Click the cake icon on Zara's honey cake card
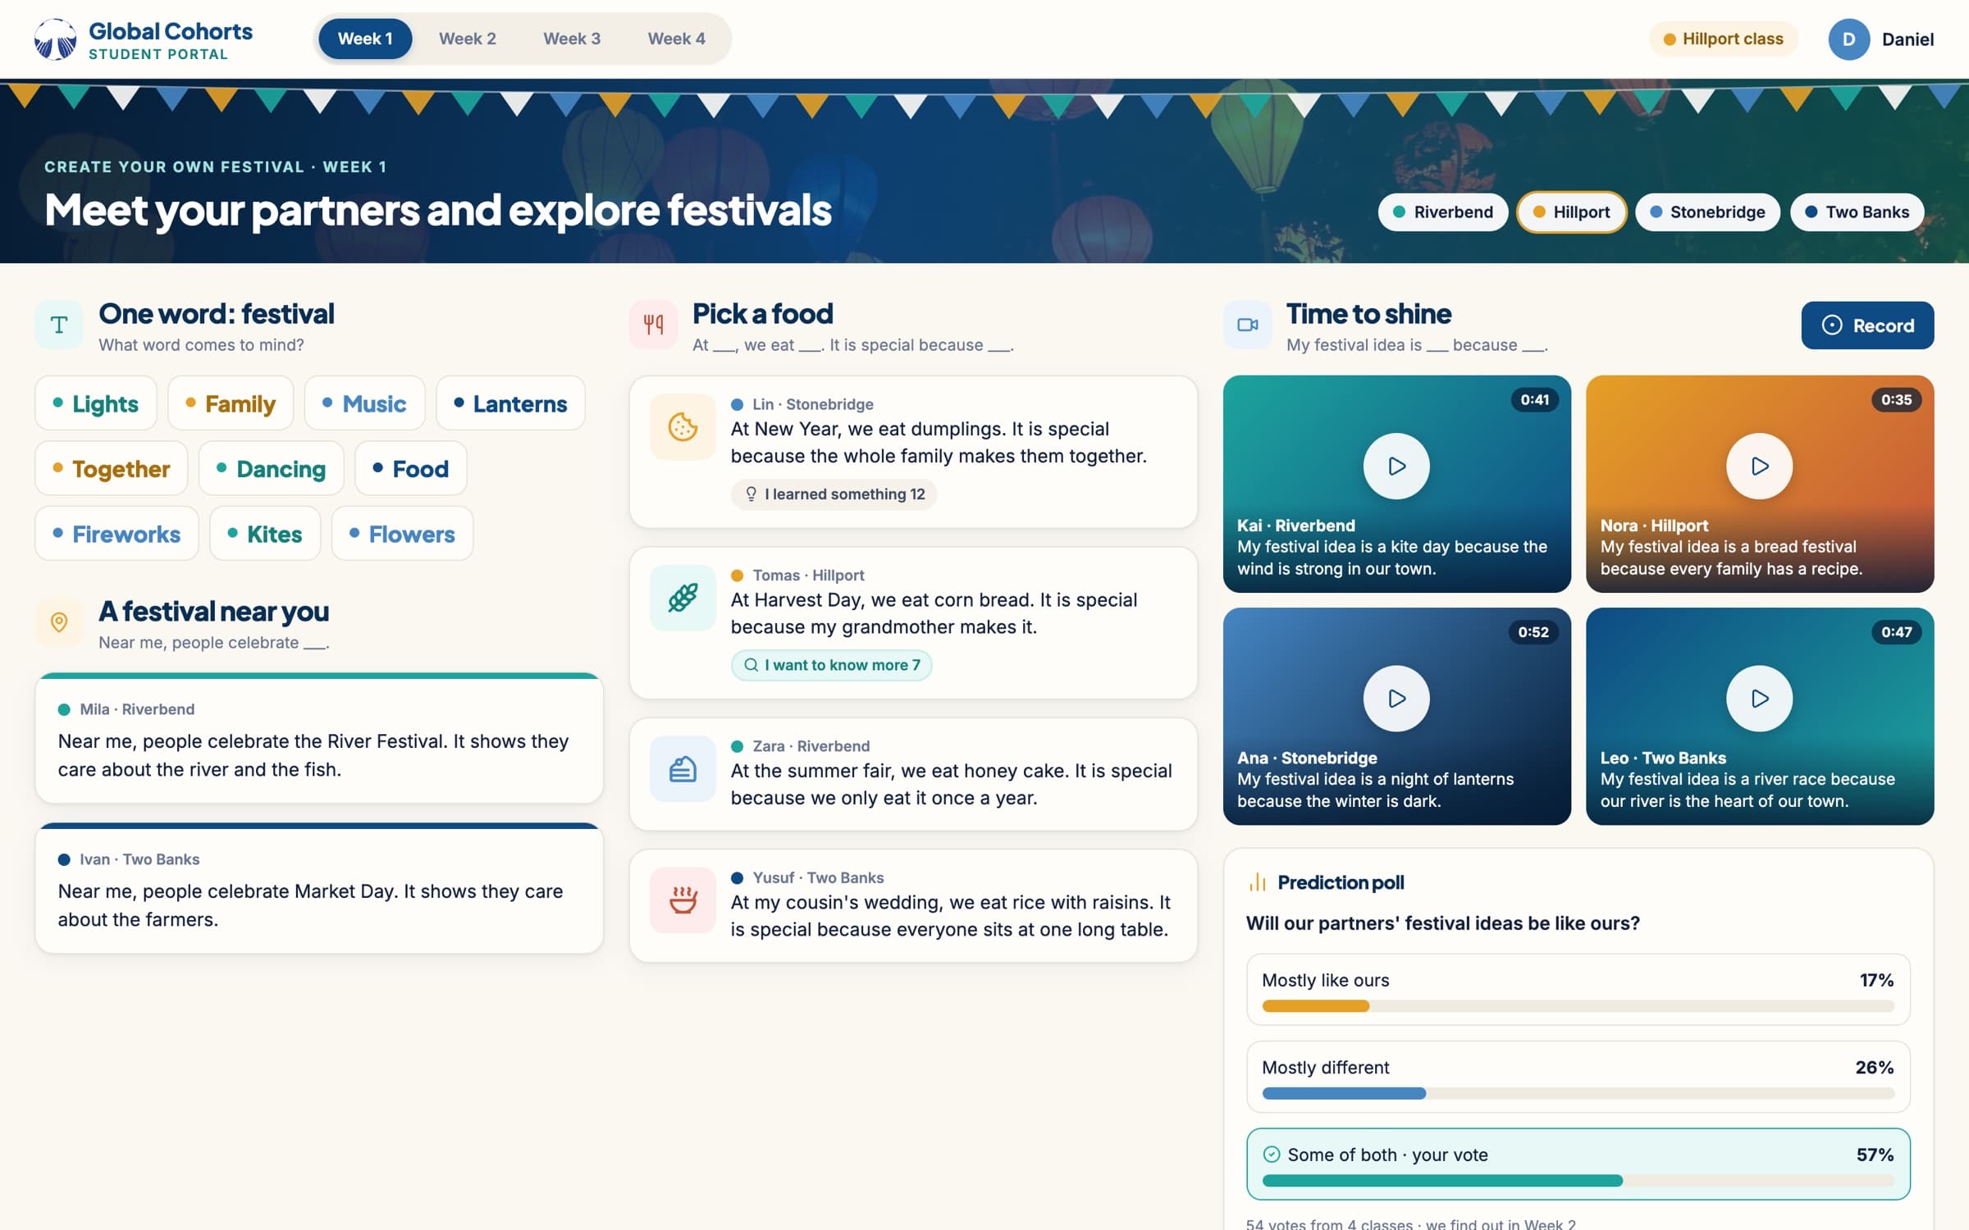The height and width of the screenshot is (1230, 1969). (683, 769)
